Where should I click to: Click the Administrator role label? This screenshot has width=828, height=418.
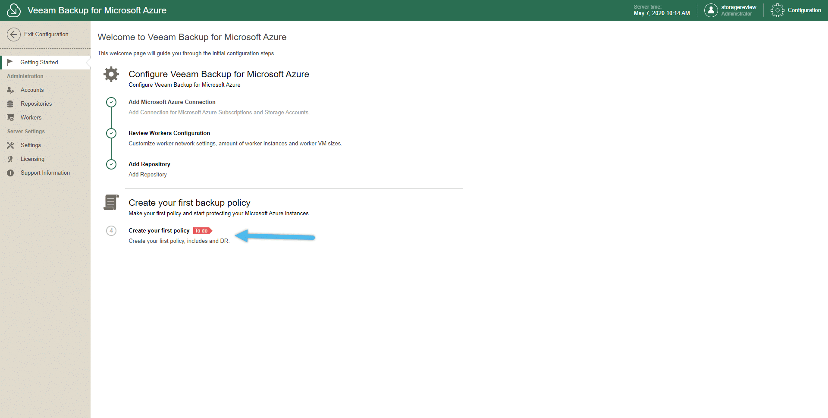click(x=737, y=14)
